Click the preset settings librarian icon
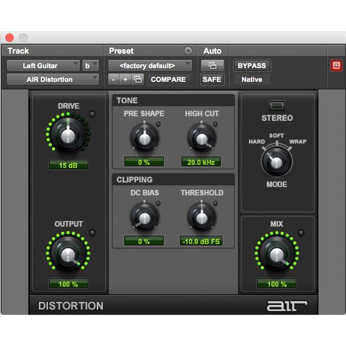Screen dimensions: 346x346 click(138, 79)
